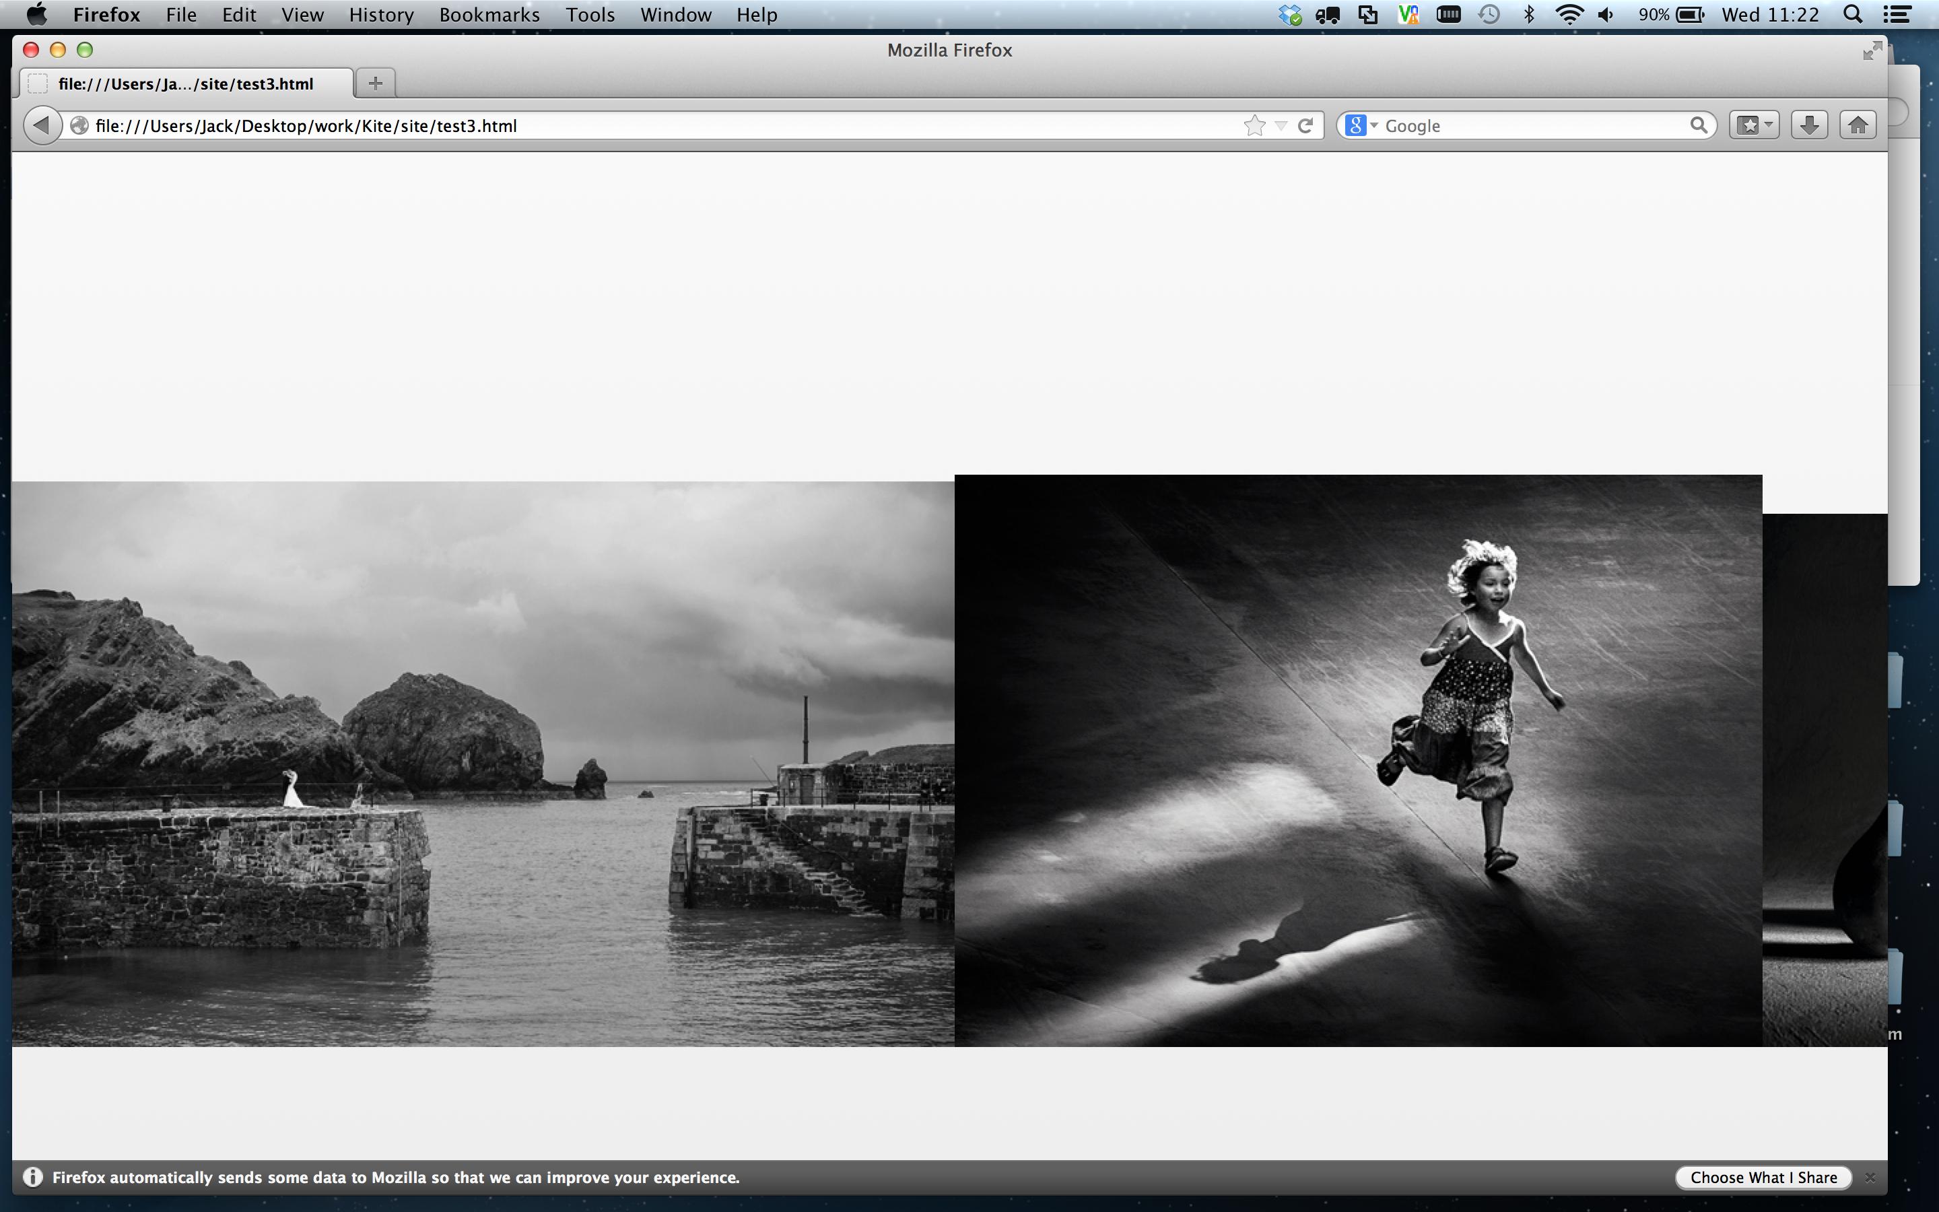This screenshot has width=1939, height=1212.
Task: Click the Choose What I Share button
Action: point(1763,1177)
